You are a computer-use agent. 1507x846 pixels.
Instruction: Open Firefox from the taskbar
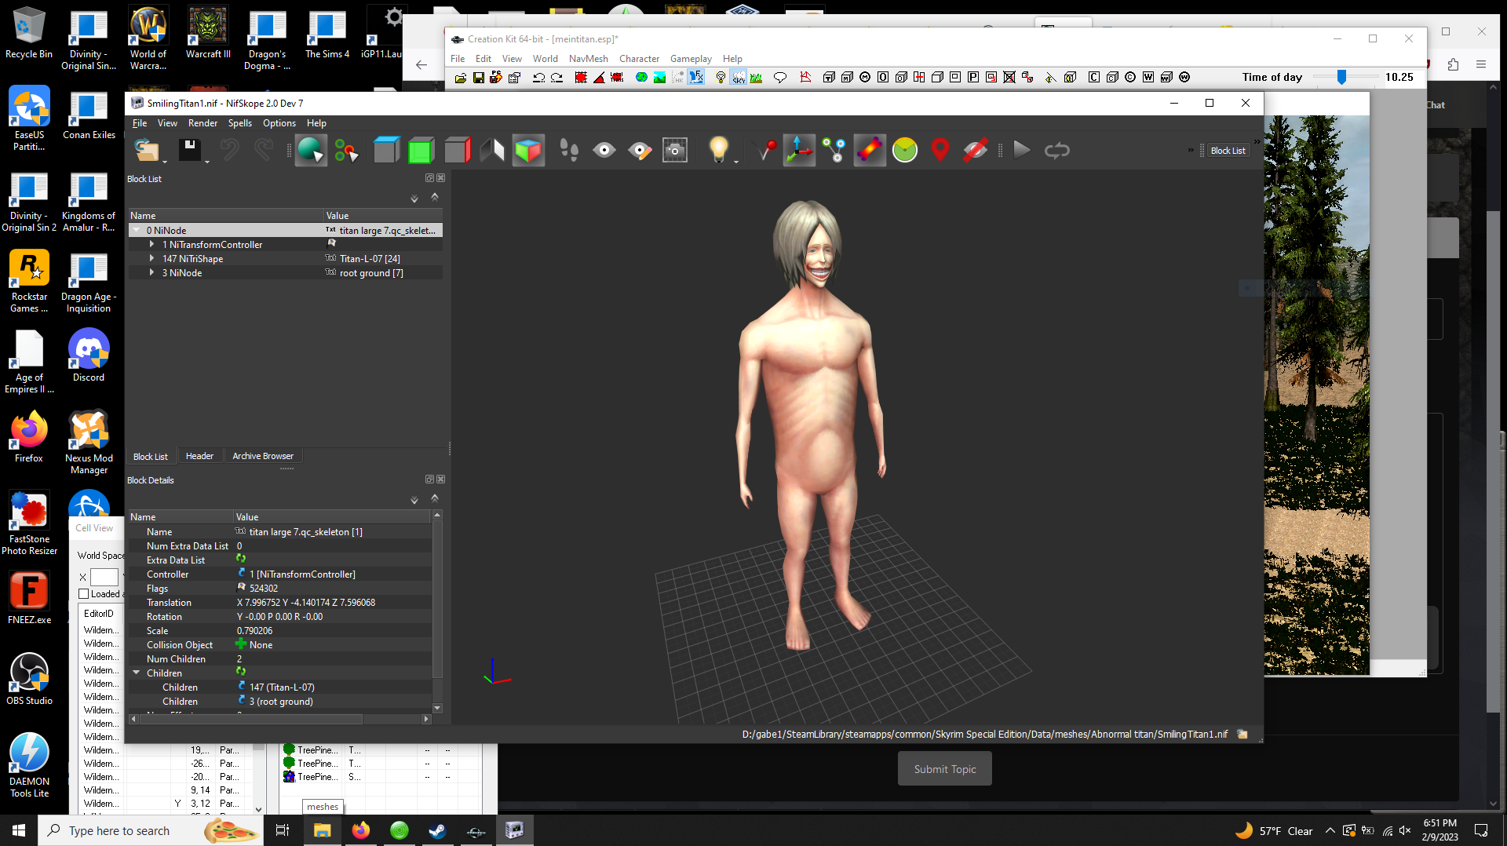click(361, 830)
